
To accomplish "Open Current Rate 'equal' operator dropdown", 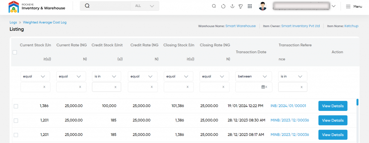I will tap(71, 76).
